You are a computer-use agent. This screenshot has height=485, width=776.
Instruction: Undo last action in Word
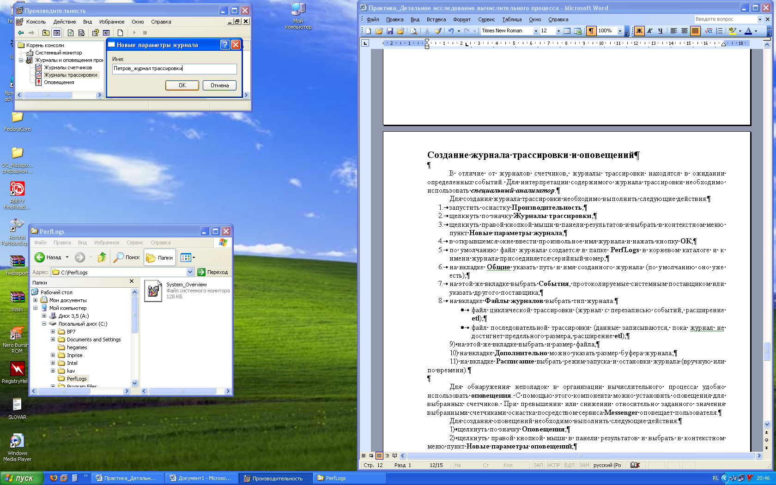click(451, 31)
